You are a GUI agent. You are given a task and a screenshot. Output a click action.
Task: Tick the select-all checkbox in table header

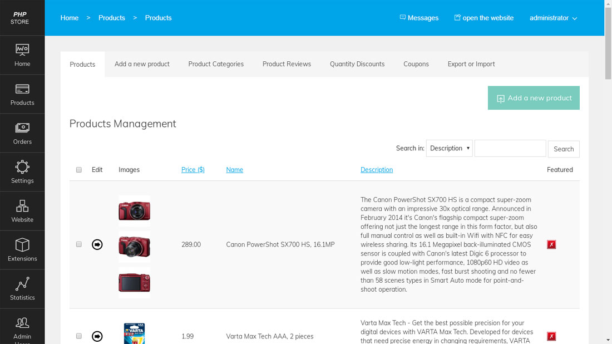tap(79, 170)
